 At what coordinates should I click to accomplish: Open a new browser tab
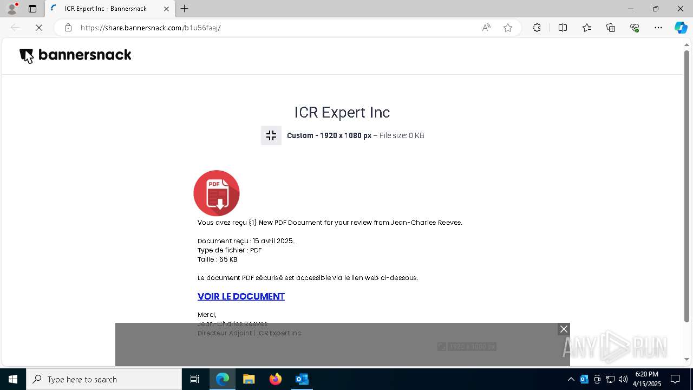185,9
